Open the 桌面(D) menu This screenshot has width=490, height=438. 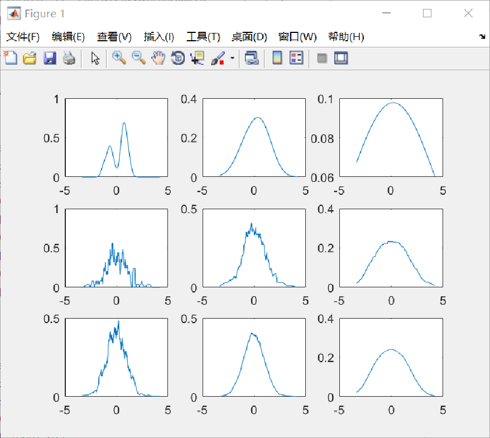pos(249,37)
